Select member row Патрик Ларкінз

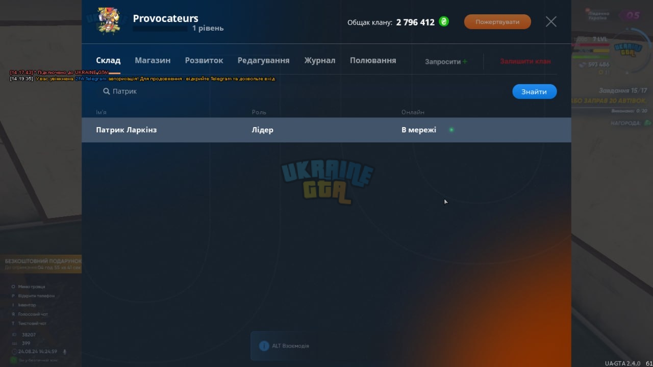pos(326,130)
